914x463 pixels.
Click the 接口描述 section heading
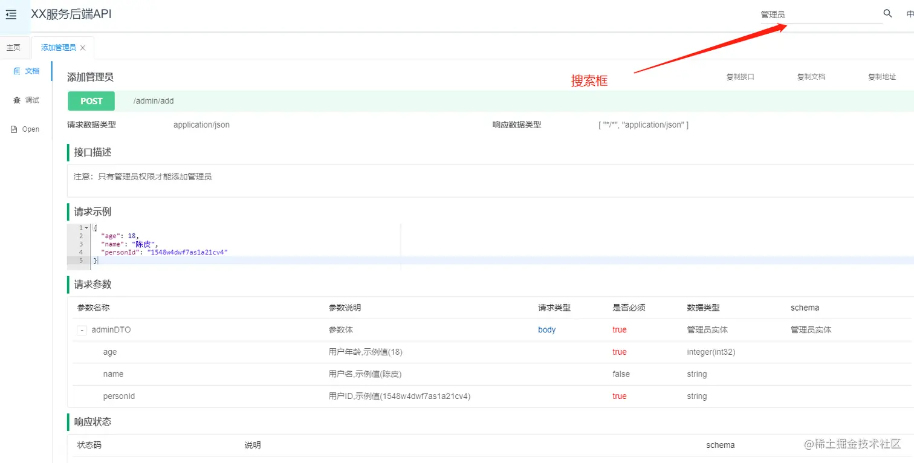point(92,152)
